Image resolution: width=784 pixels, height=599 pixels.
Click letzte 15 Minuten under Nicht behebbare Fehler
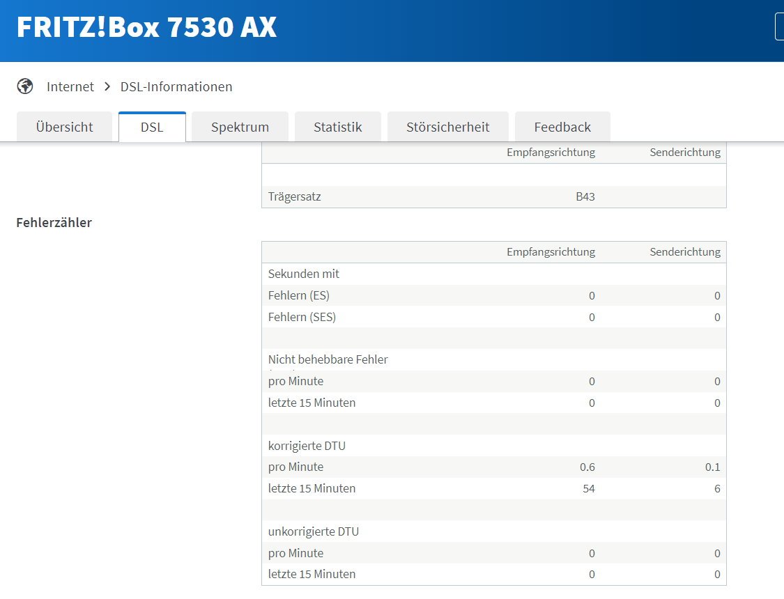tap(312, 403)
